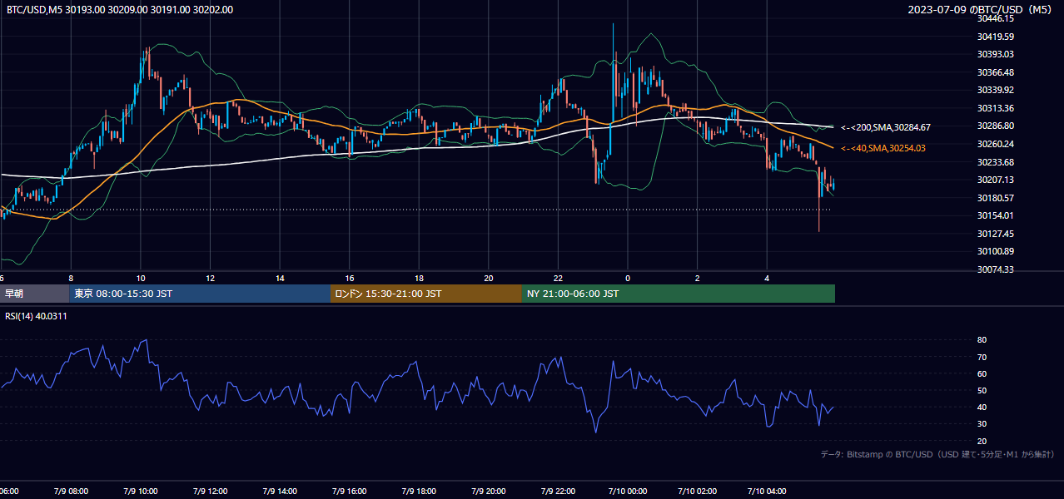The image size is (1064, 499).
Task: Click hour label 22 under price chart
Action: click(x=559, y=279)
